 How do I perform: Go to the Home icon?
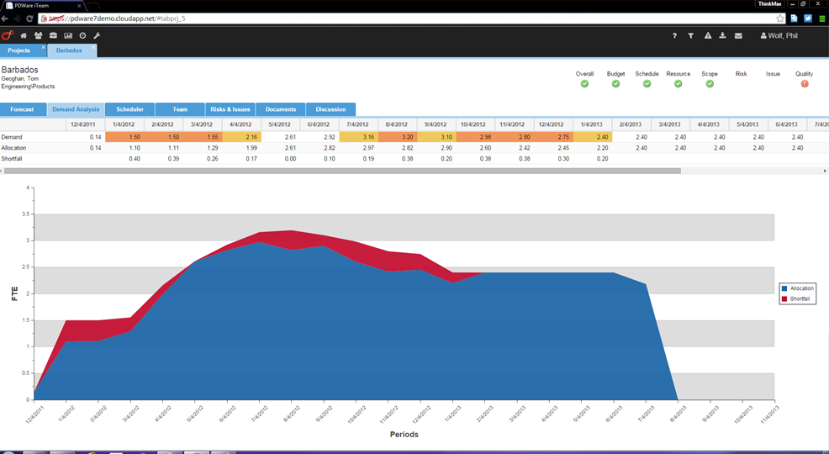[24, 36]
